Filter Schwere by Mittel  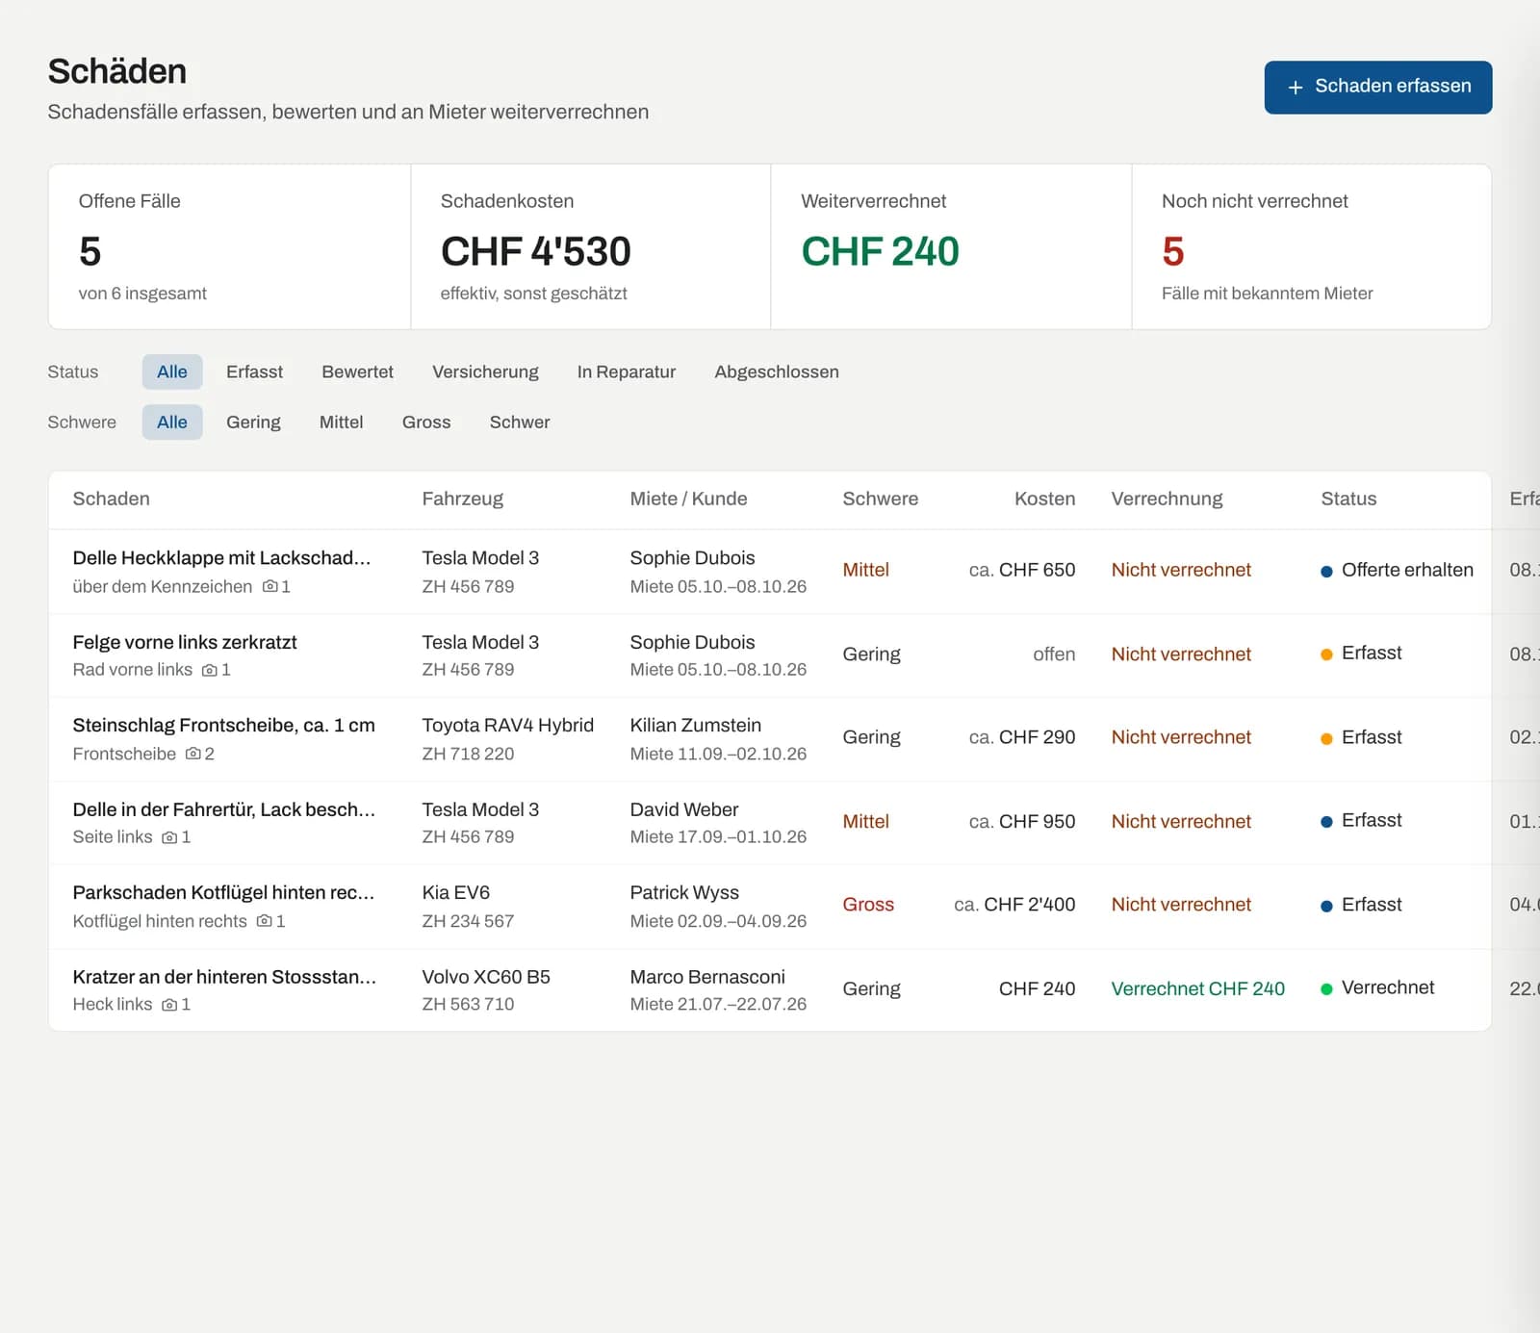[x=341, y=422]
